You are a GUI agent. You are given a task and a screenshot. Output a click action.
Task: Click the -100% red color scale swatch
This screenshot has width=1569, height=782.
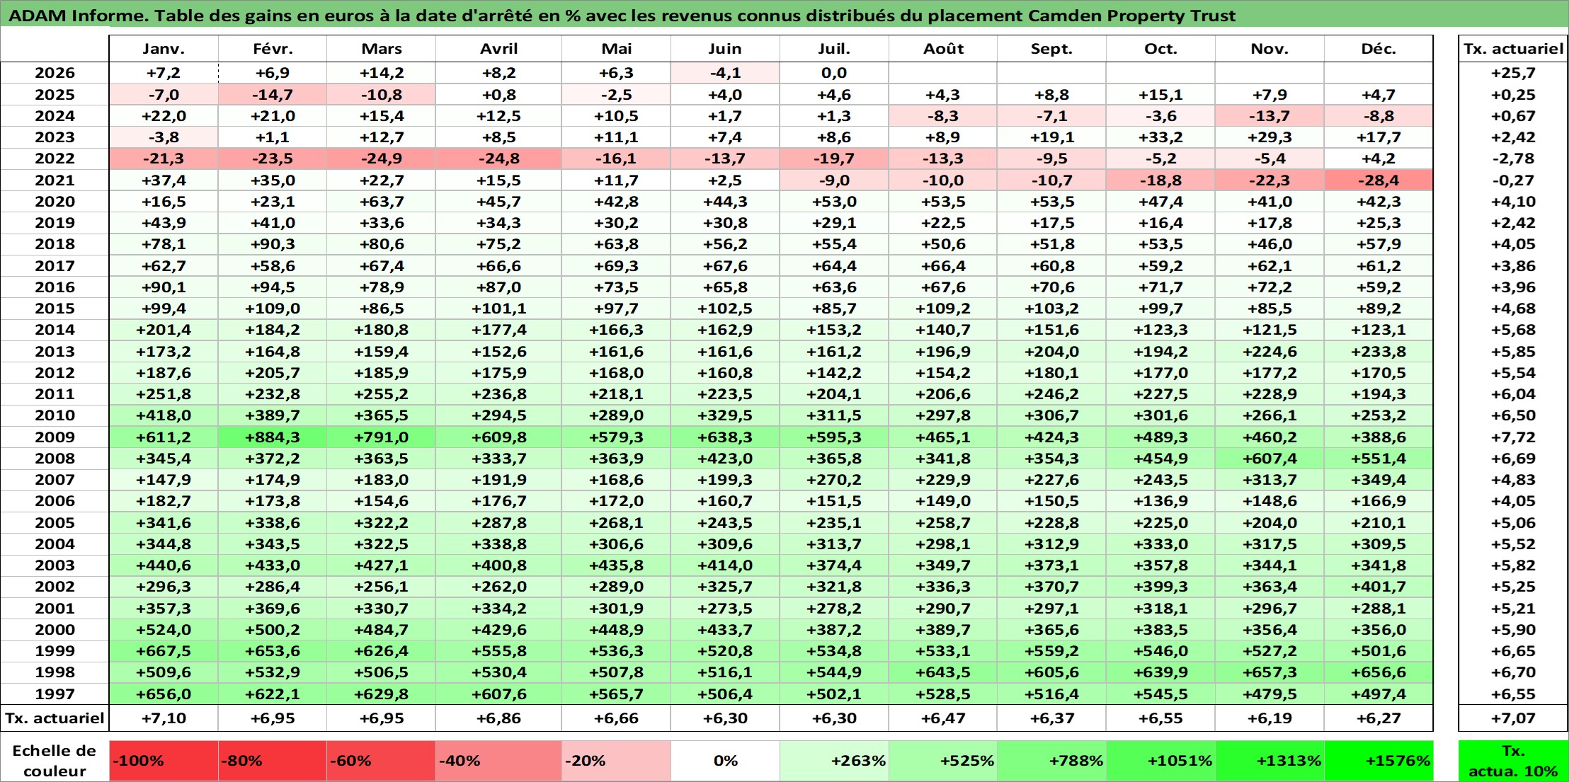pyautogui.click(x=164, y=761)
